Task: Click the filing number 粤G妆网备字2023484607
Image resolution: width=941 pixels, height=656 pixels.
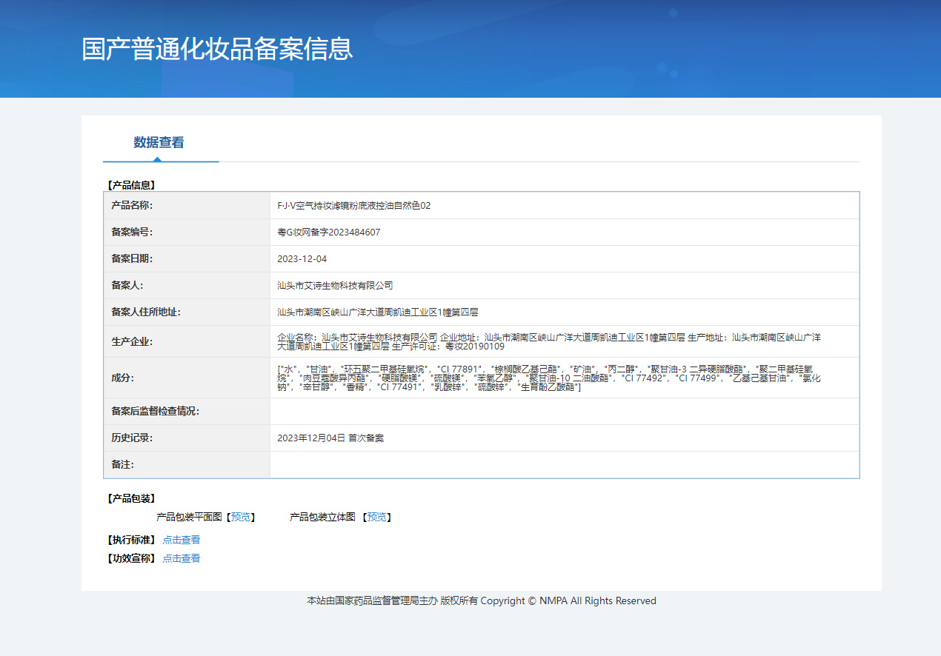Action: (x=328, y=232)
